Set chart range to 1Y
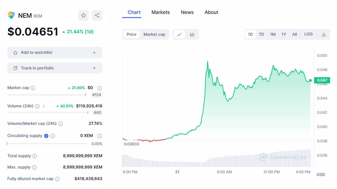 click(x=284, y=34)
